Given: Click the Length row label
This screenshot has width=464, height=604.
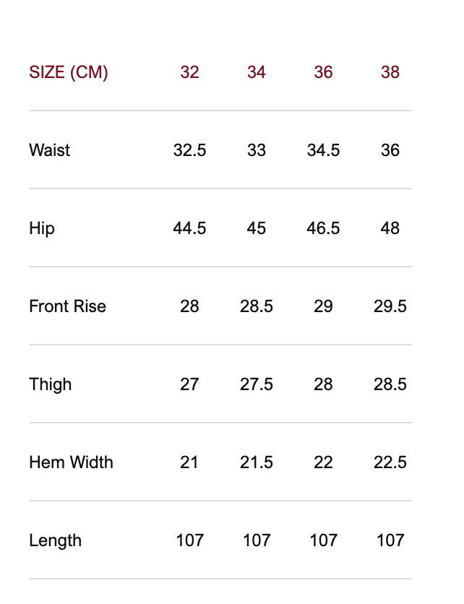Looking at the screenshot, I should pyautogui.click(x=55, y=540).
